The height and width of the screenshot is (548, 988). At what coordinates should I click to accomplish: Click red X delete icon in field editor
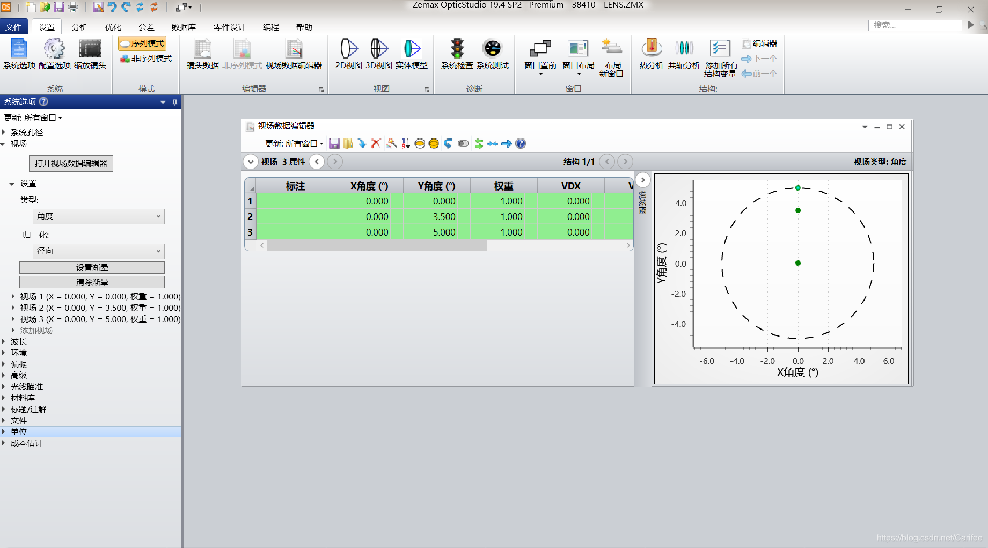point(376,143)
